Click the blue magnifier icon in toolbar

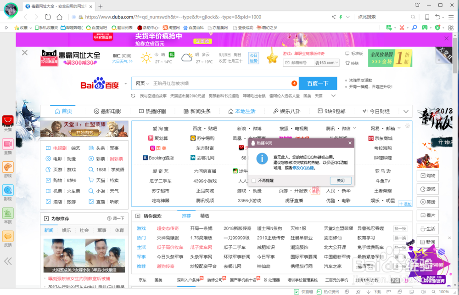click(x=414, y=28)
